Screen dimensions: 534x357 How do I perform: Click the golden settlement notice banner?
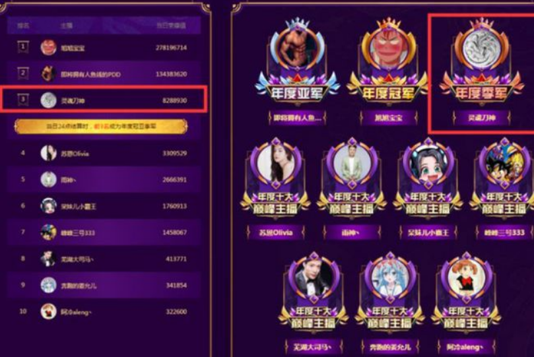pos(101,126)
